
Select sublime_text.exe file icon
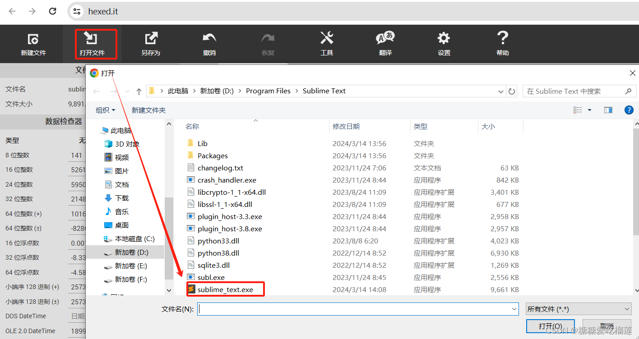point(191,289)
